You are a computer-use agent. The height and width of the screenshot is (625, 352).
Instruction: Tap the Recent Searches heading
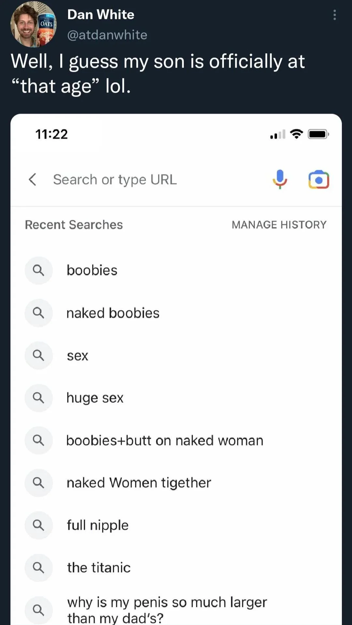pos(74,225)
